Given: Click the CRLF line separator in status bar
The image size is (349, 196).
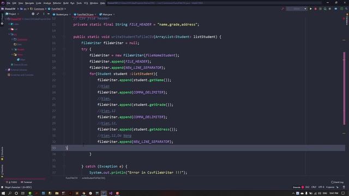Looking at the screenshot, I should 314,187.
